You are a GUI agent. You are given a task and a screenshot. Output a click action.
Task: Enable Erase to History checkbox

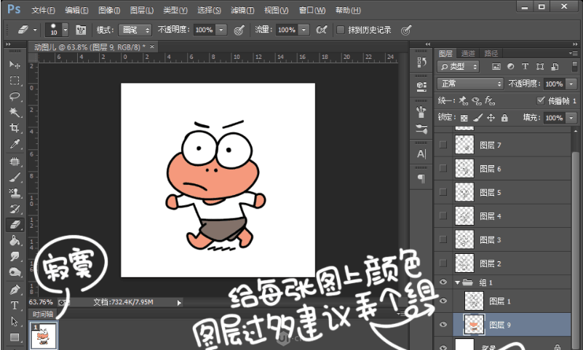click(340, 30)
